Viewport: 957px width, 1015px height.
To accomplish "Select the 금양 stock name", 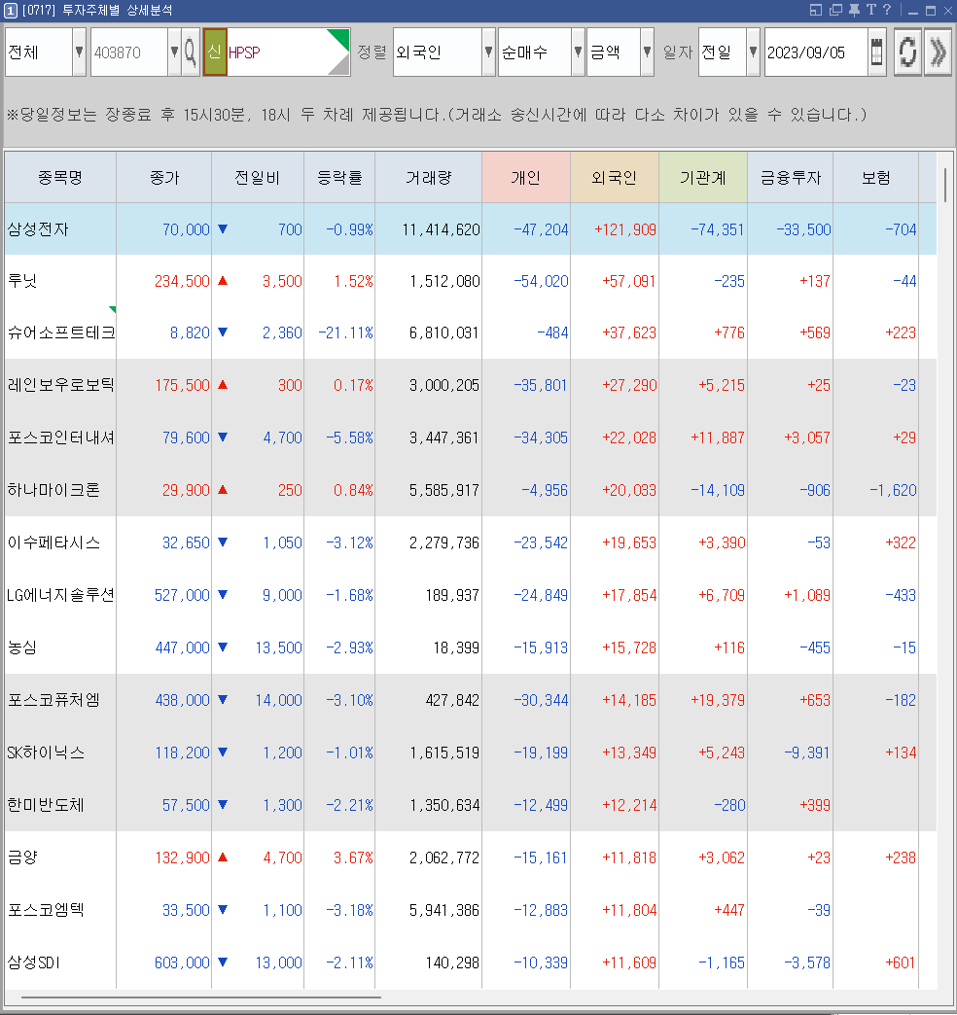I will 22,857.
